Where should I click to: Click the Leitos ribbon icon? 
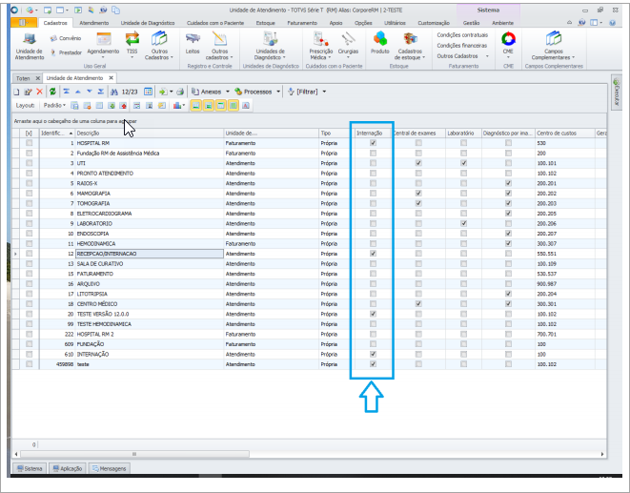tap(193, 44)
